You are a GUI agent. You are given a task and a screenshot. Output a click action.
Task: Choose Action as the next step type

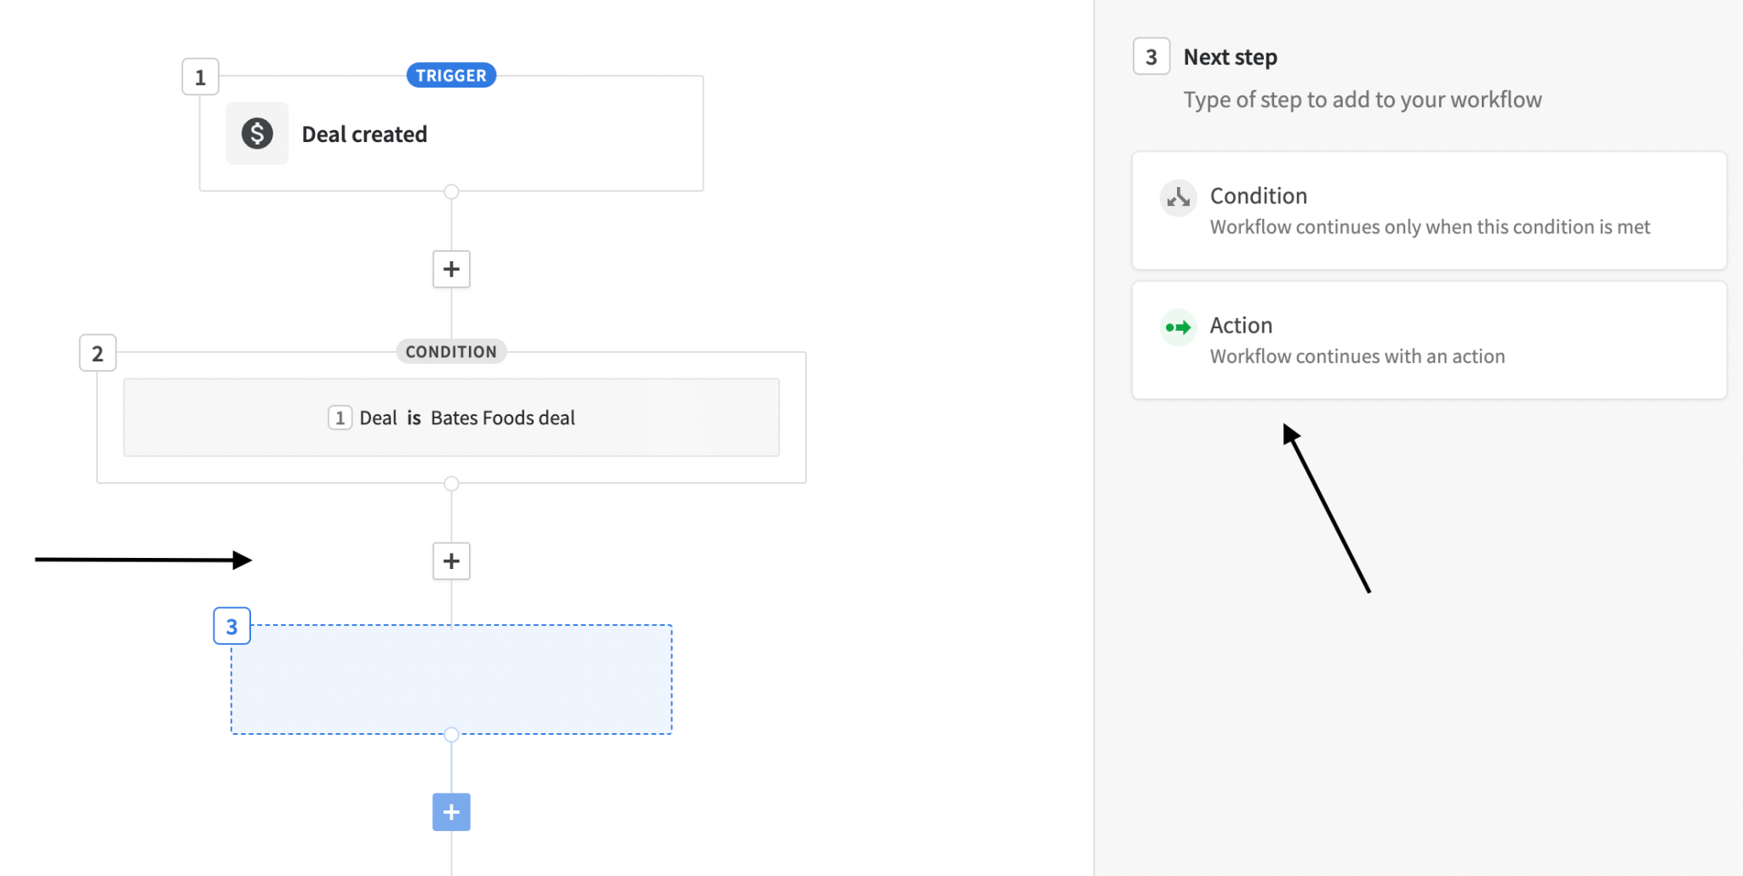[1428, 339]
